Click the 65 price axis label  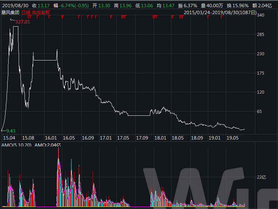tap(259, 112)
